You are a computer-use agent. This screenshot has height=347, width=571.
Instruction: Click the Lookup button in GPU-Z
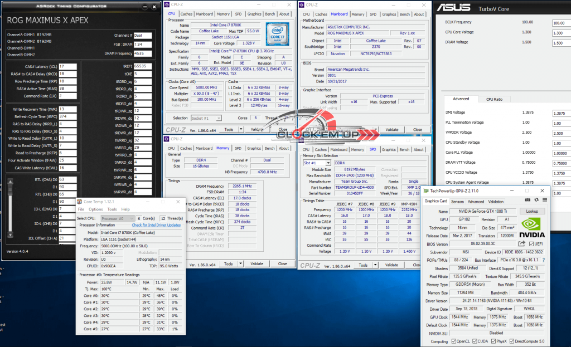[x=532, y=212]
